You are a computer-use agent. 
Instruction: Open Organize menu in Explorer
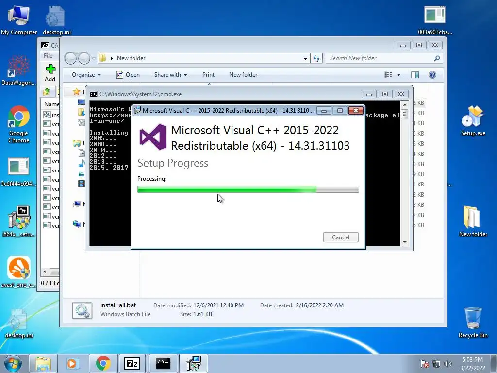tap(86, 75)
